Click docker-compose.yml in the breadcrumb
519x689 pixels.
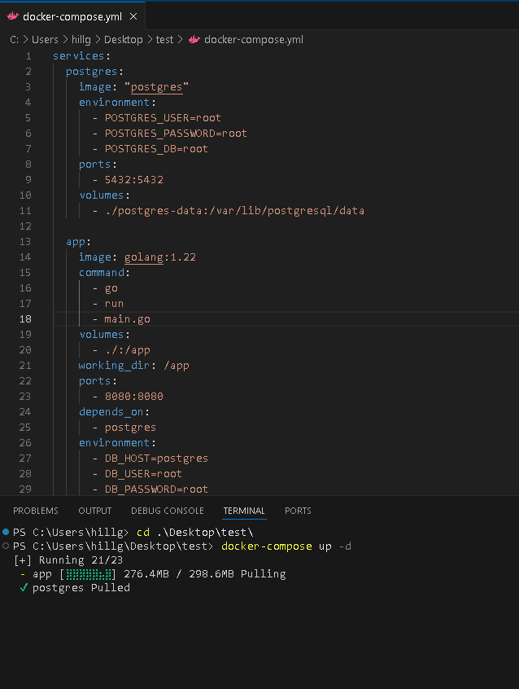coord(254,40)
